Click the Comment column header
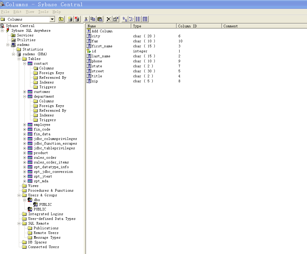Image resolution: width=307 pixels, height=254 pixels. click(264, 26)
